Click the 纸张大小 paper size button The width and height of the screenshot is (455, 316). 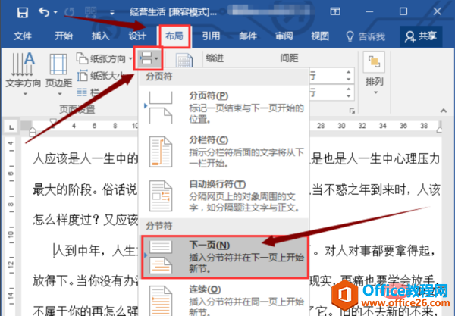click(101, 76)
